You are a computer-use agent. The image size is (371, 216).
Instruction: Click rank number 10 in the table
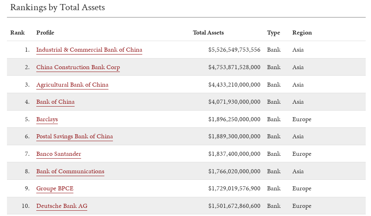click(x=26, y=206)
